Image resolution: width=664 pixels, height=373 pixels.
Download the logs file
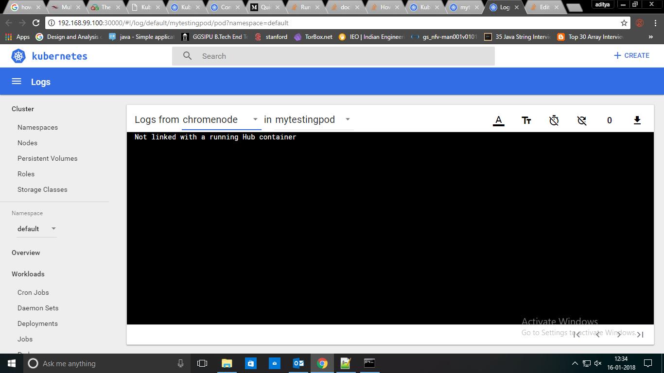pyautogui.click(x=637, y=120)
